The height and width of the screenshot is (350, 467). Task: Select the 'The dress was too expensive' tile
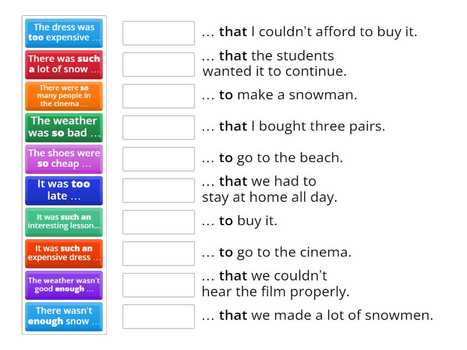[64, 33]
